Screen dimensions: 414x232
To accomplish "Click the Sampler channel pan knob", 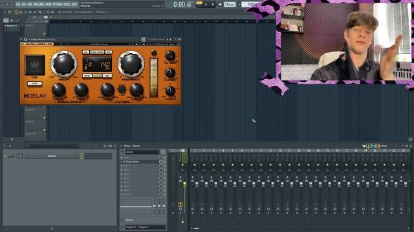I will [x=9, y=156].
